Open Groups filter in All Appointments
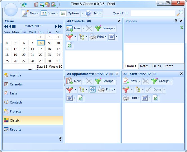Screen dimensions: 187x152 click(x=105, y=81)
